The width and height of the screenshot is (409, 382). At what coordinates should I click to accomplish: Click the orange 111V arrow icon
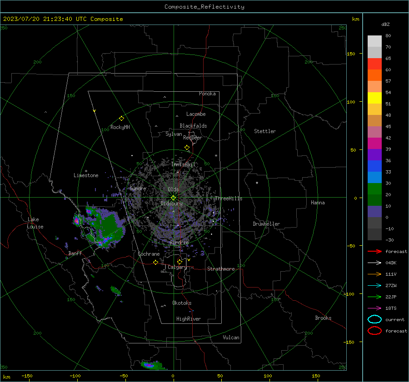point(374,274)
